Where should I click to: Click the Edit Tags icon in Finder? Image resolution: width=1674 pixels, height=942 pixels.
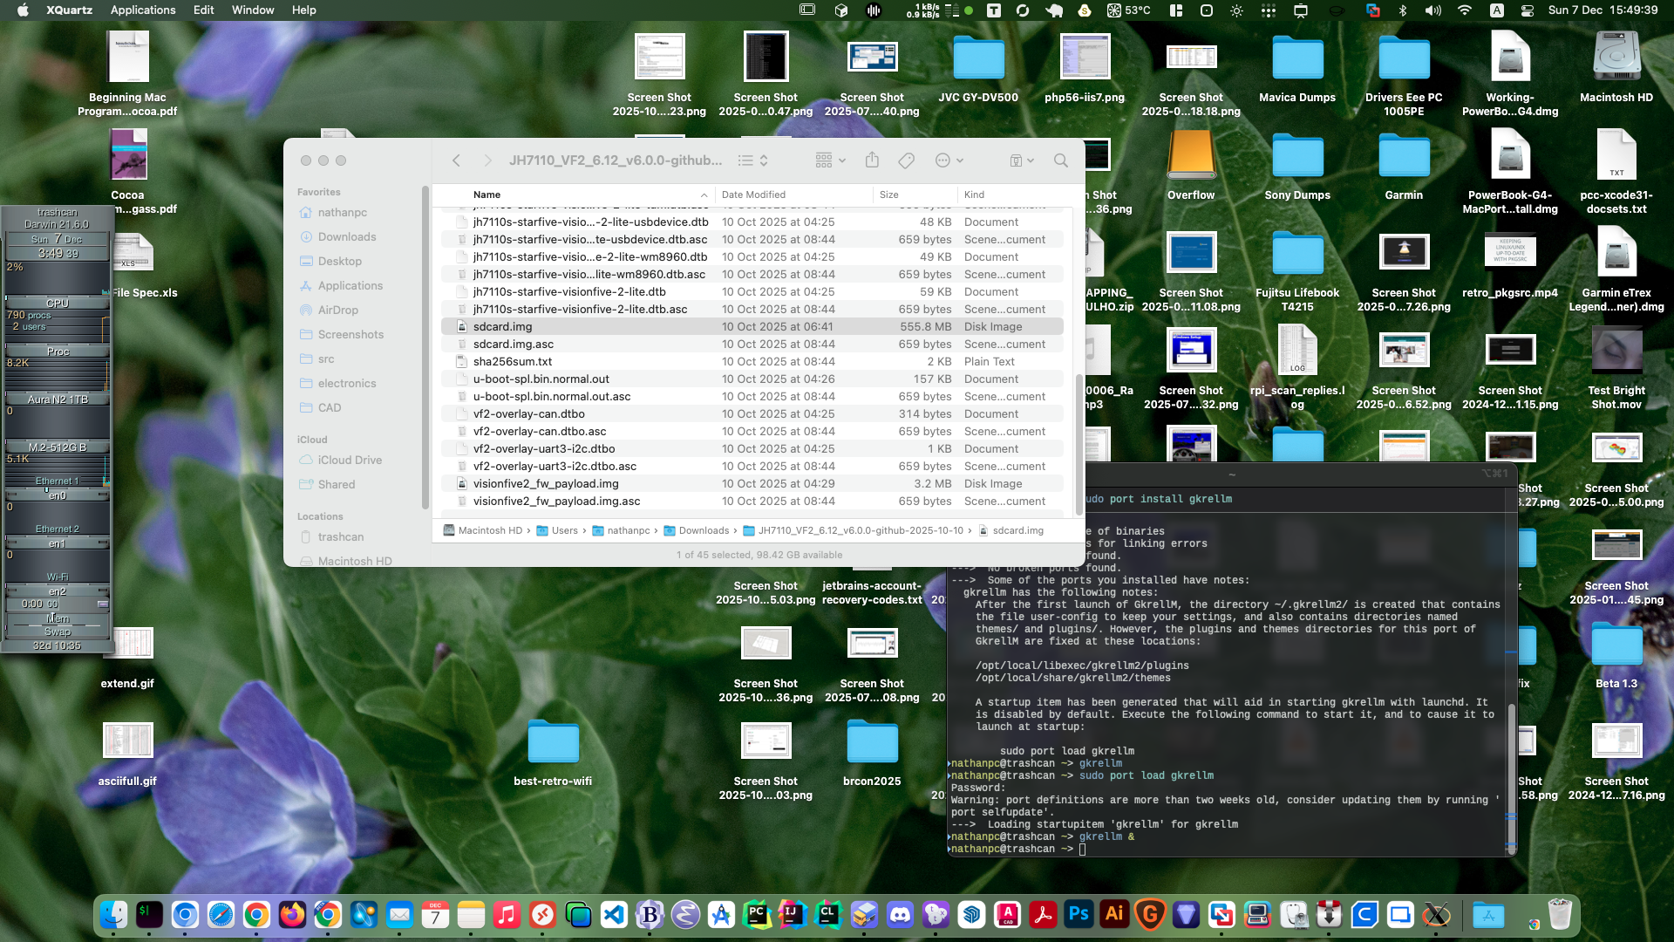coord(907,160)
